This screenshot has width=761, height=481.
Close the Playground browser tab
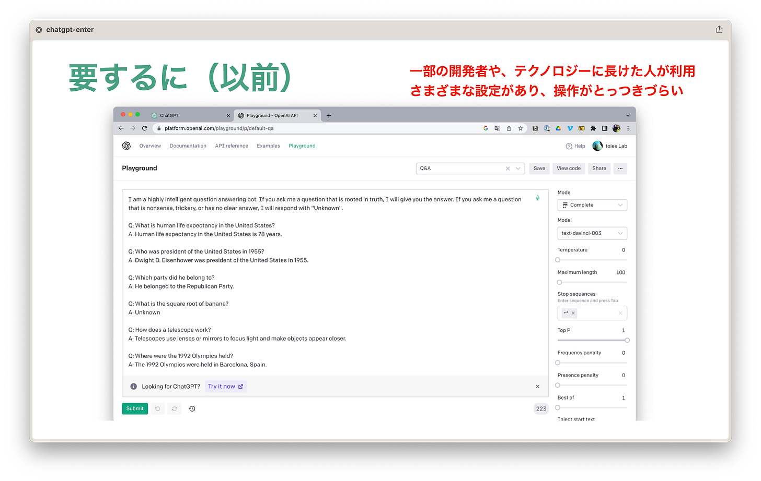coord(315,116)
